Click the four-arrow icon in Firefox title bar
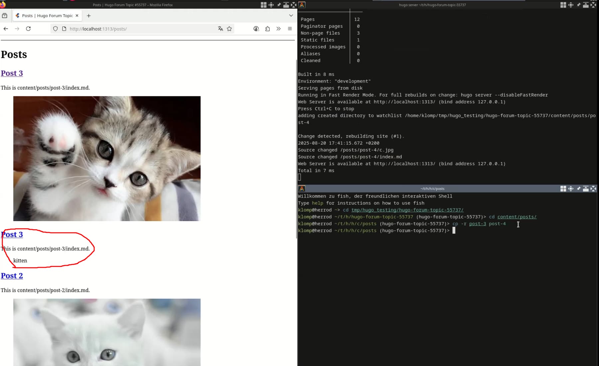 coord(271,5)
